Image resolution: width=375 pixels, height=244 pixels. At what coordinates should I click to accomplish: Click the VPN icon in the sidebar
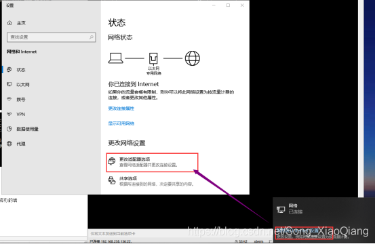click(x=9, y=115)
